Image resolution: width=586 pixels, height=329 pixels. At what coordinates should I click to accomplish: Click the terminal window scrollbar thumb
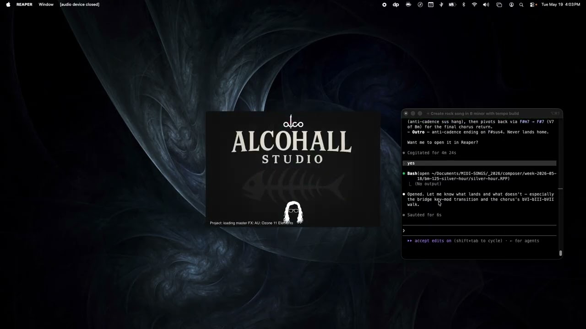pyautogui.click(x=560, y=253)
